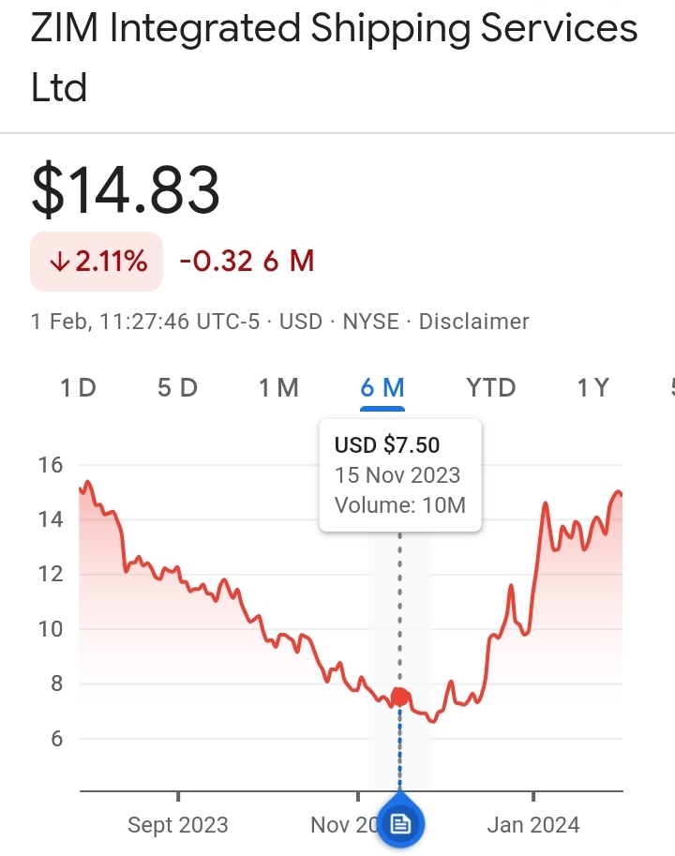
Task: Open the 1 Y range tab
Action: (x=592, y=387)
